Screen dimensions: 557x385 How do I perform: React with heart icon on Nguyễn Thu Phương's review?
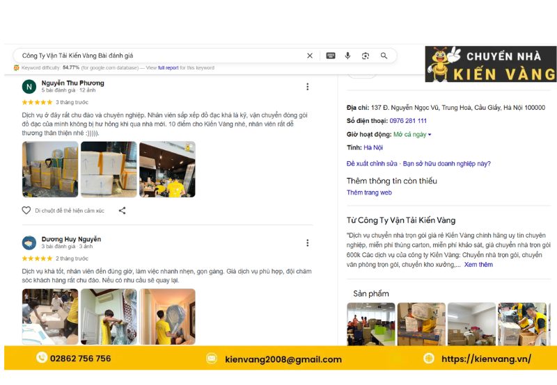[26, 211]
